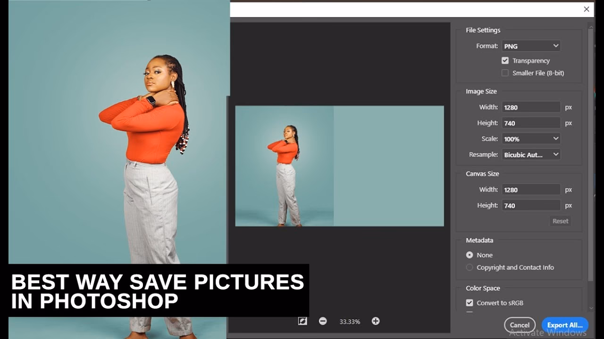Click the Image Size Height field
Screen dimensions: 604x339
tap(531, 122)
